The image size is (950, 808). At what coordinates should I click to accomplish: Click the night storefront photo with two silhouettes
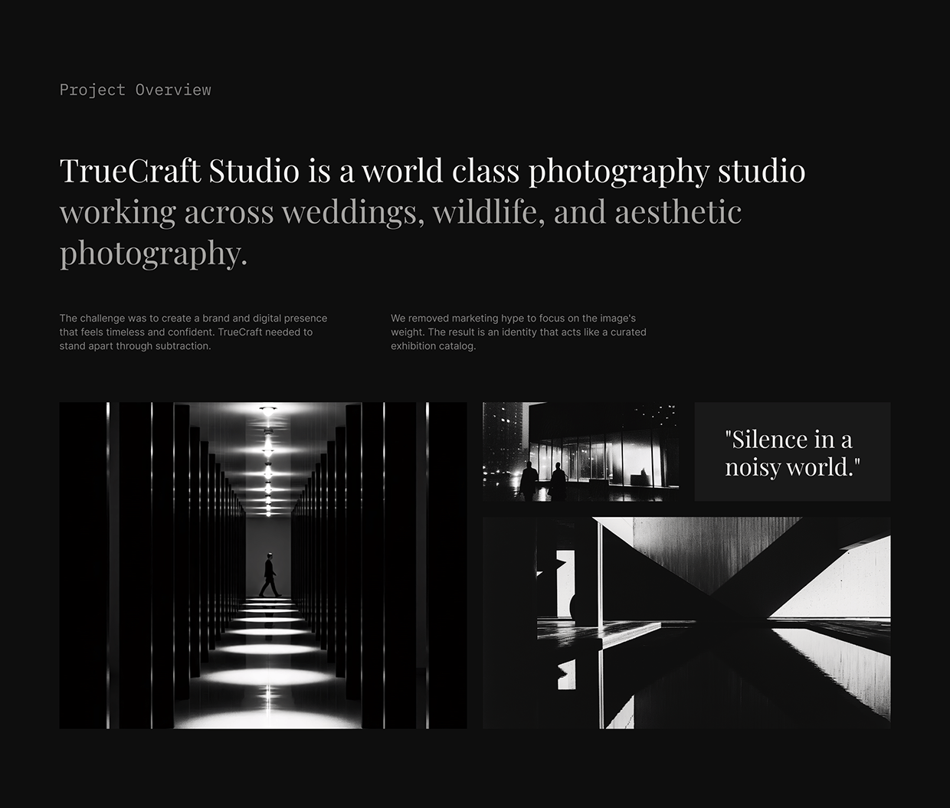(x=580, y=452)
